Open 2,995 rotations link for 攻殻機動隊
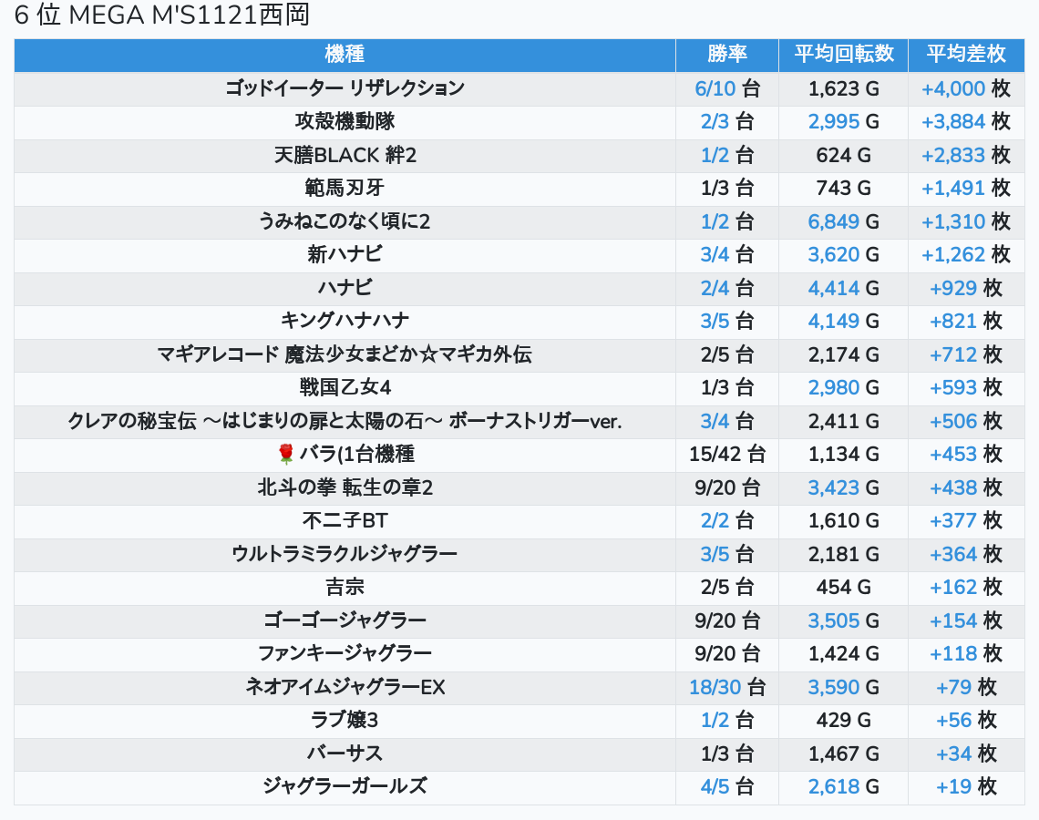Screen dimensions: 1039x820 pyautogui.click(x=833, y=122)
